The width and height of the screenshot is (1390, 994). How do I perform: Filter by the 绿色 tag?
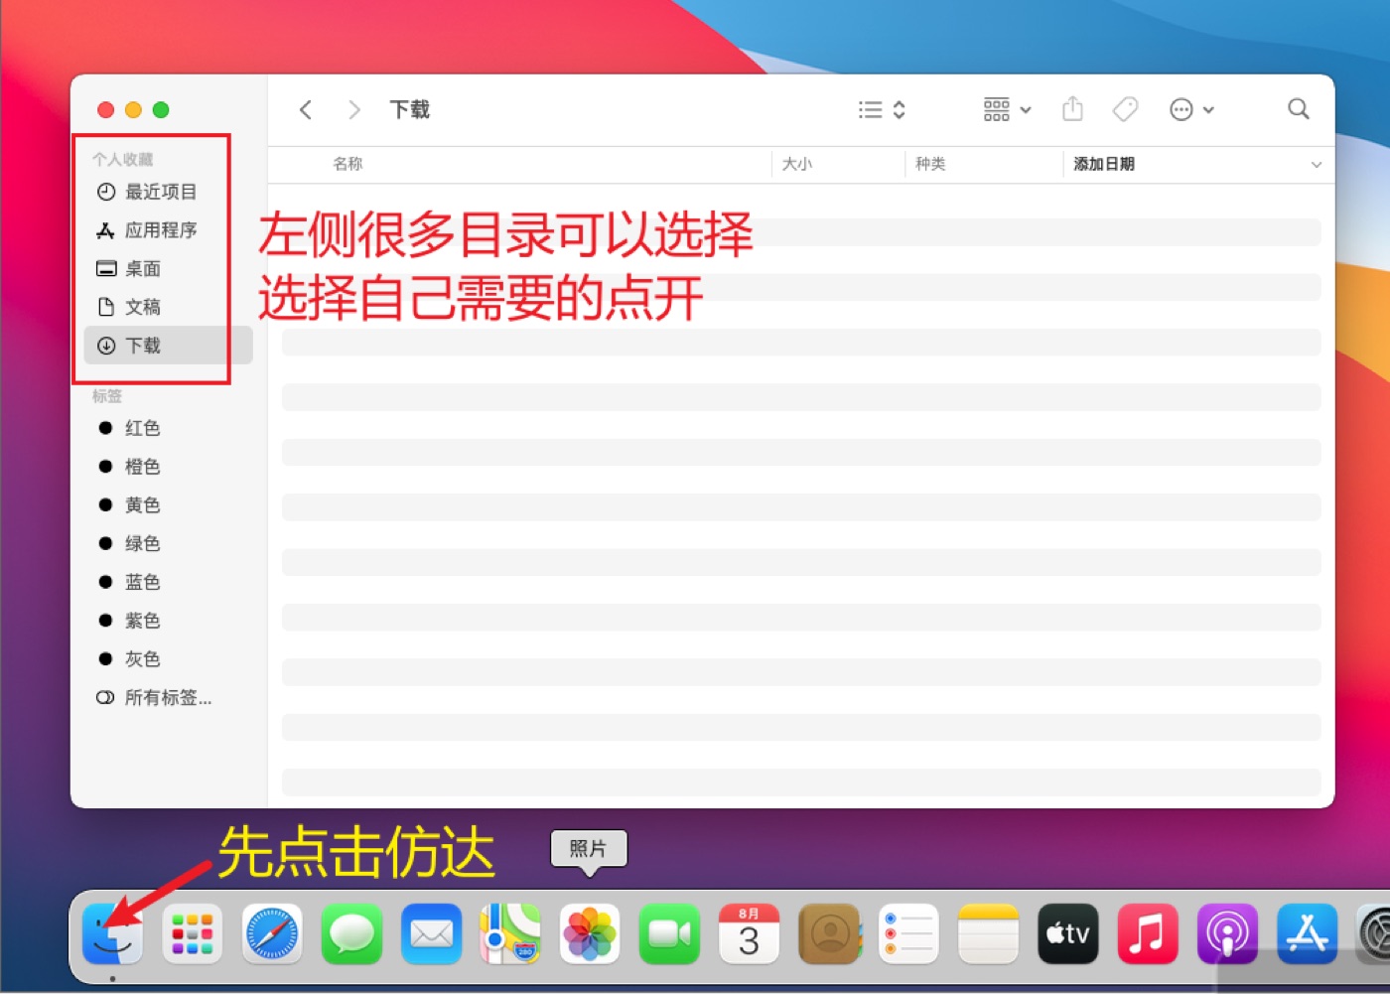pyautogui.click(x=169, y=543)
